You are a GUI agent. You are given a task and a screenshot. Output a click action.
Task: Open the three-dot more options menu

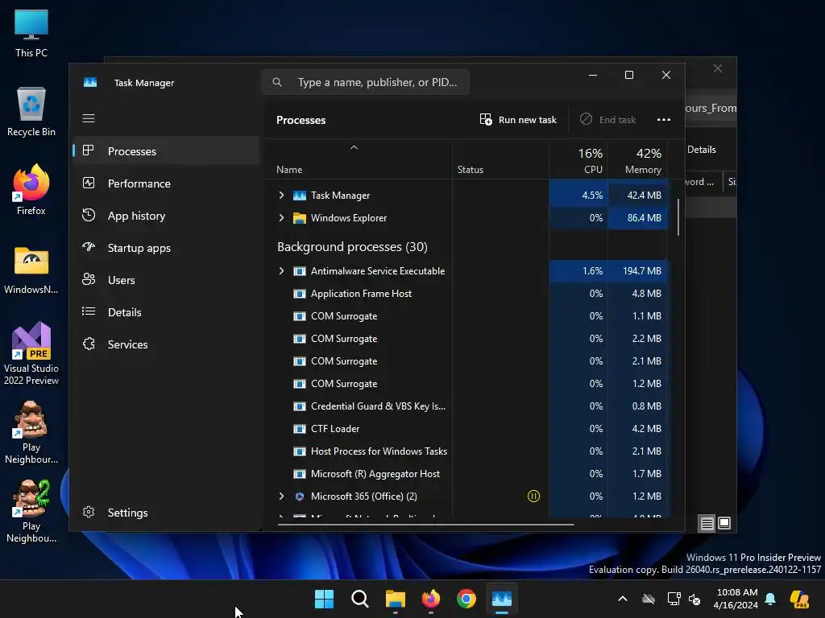pos(664,120)
